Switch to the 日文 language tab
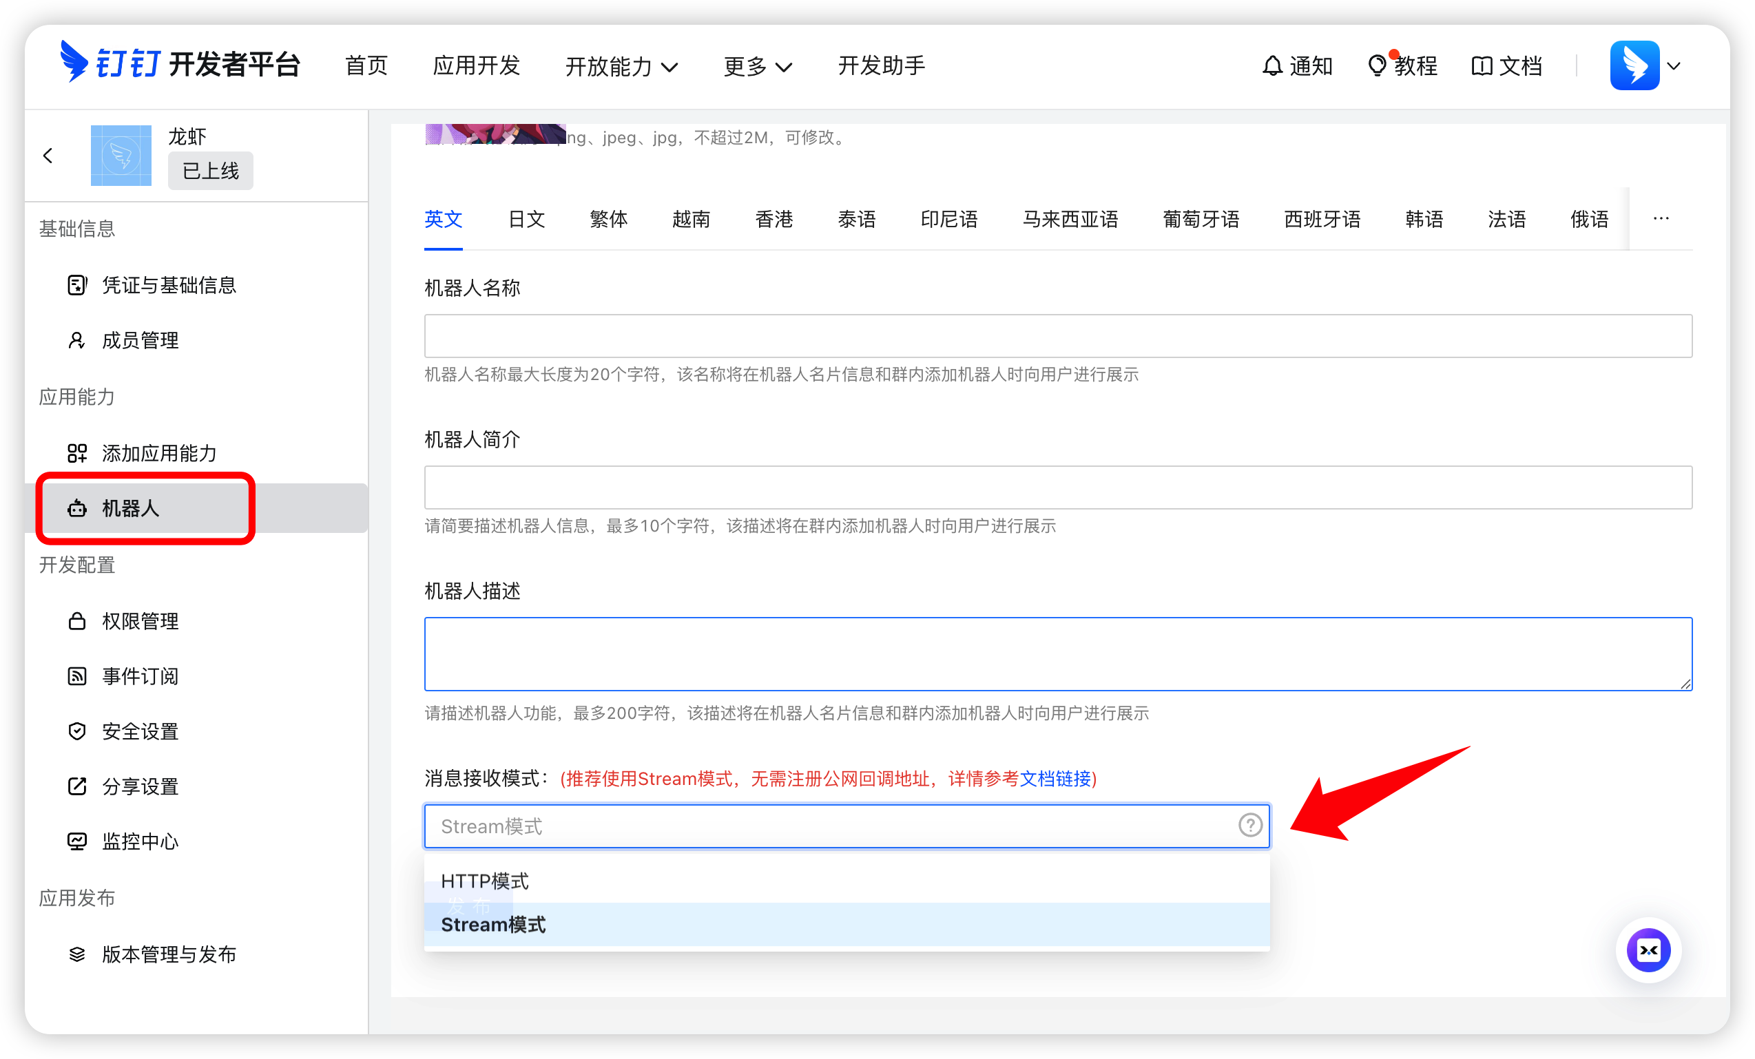1755x1059 pixels. [526, 220]
